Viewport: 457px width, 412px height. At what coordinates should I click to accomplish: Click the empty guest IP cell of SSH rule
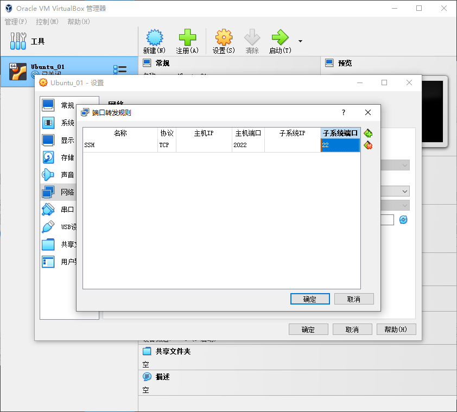[293, 145]
